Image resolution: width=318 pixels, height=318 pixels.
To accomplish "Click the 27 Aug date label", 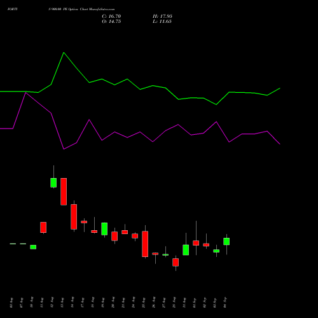I will (164, 303).
